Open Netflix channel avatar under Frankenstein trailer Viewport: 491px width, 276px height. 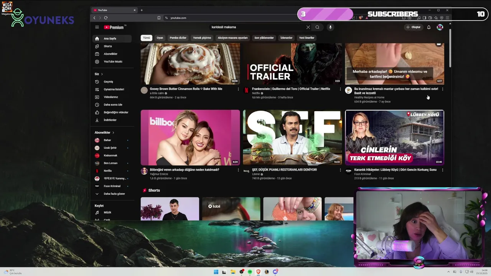click(246, 90)
